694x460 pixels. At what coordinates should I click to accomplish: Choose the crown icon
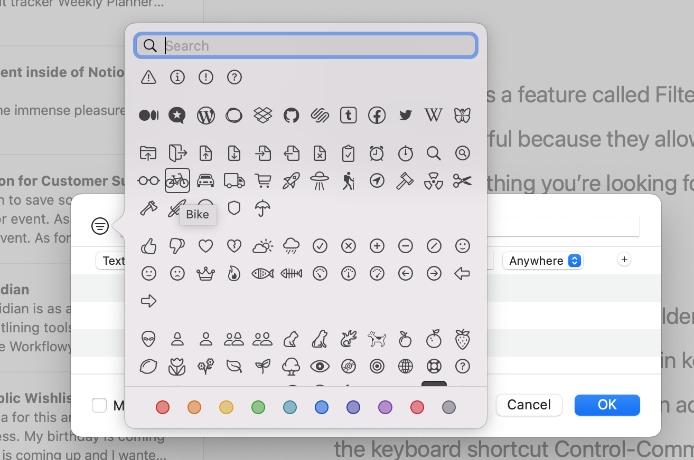(206, 273)
